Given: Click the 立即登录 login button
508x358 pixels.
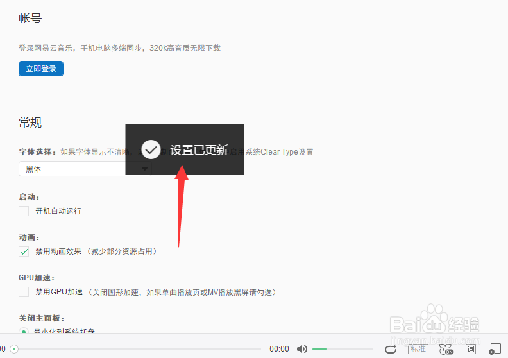Looking at the screenshot, I should click(41, 69).
